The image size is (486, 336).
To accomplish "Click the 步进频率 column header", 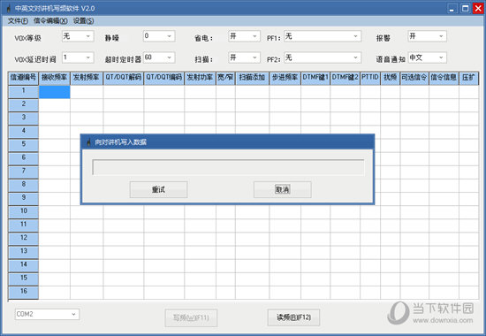I will point(285,78).
